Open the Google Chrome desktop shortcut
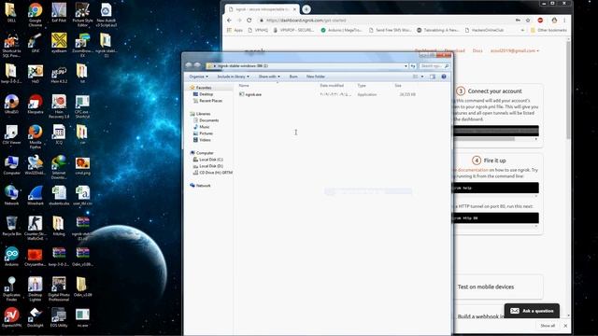 36,14
